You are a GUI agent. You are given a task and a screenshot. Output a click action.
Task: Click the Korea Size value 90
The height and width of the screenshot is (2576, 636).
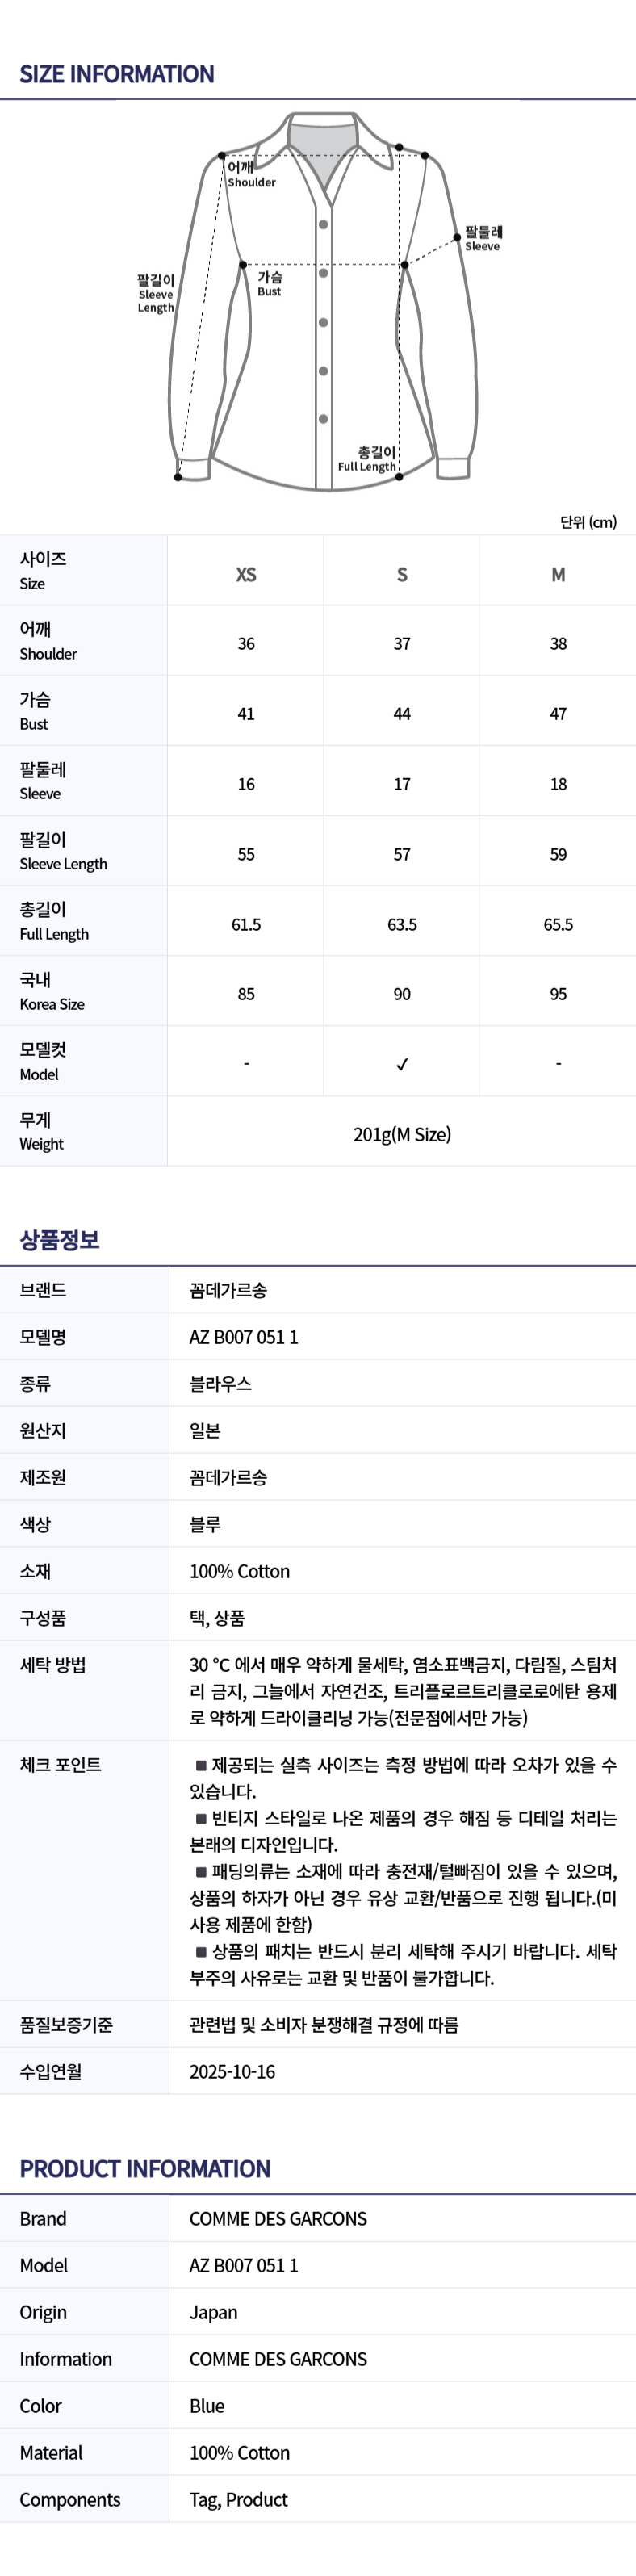402,994
